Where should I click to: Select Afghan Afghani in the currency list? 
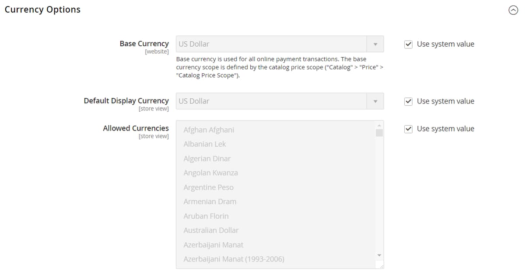pyautogui.click(x=209, y=130)
